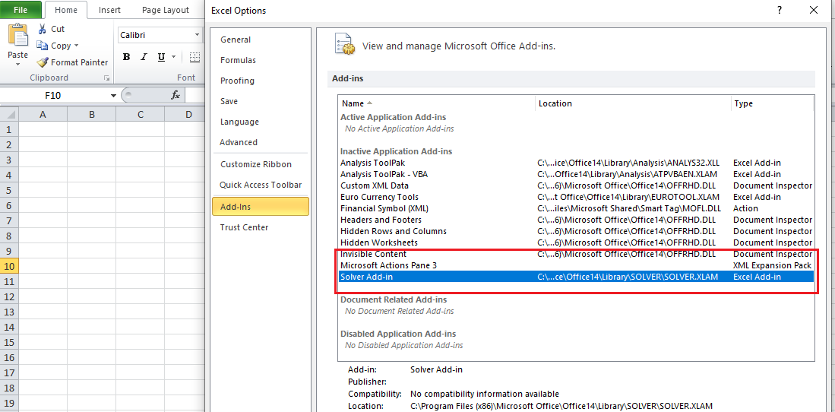Switch to the Page Layout tab
The image size is (835, 412).
(x=165, y=10)
